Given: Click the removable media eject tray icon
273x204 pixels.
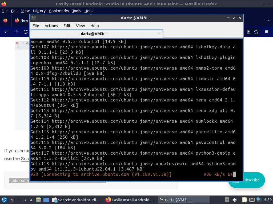Looking at the screenshot, I should click(227, 200).
